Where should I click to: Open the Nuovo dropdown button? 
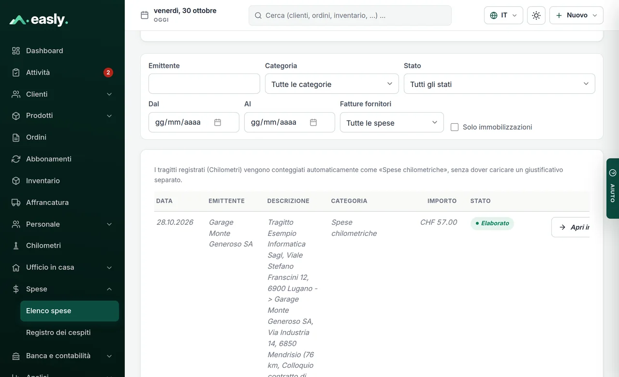click(576, 15)
